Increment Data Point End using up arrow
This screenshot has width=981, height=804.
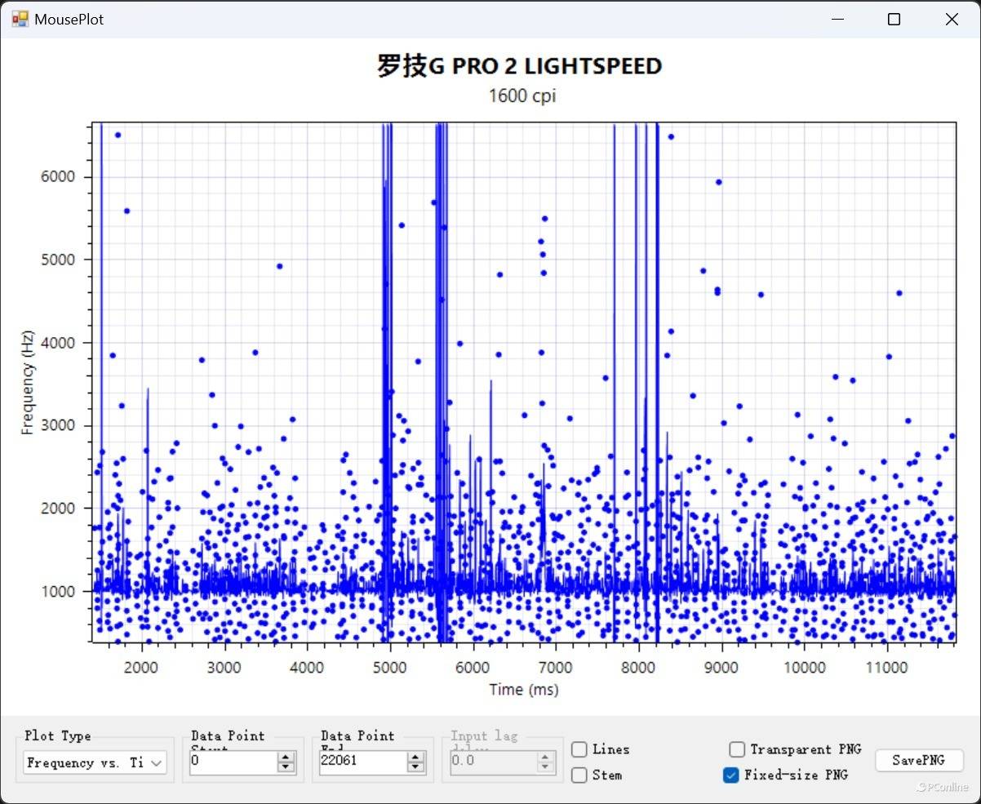[x=416, y=757]
